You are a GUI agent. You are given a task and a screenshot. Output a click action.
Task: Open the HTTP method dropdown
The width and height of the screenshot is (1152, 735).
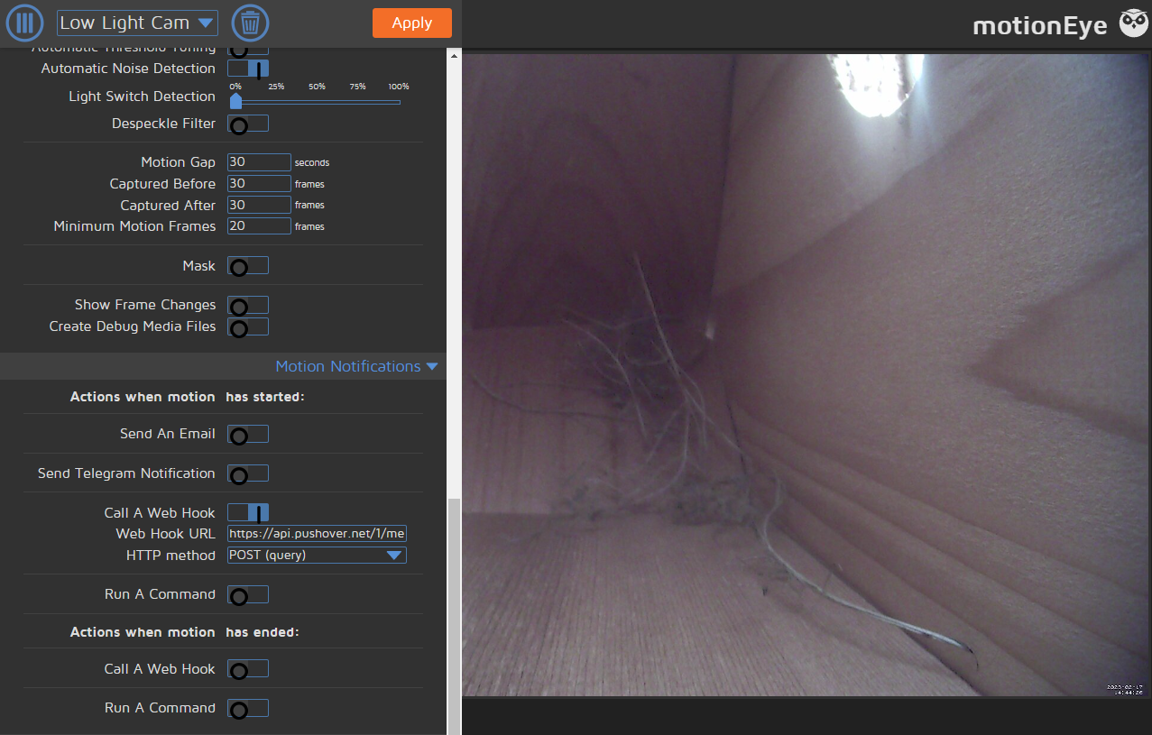(317, 556)
